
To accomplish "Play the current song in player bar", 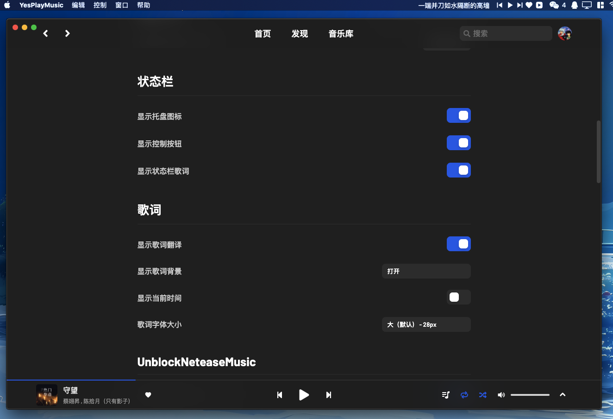I will point(304,395).
